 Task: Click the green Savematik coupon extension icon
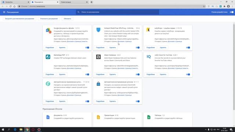coord(48,84)
